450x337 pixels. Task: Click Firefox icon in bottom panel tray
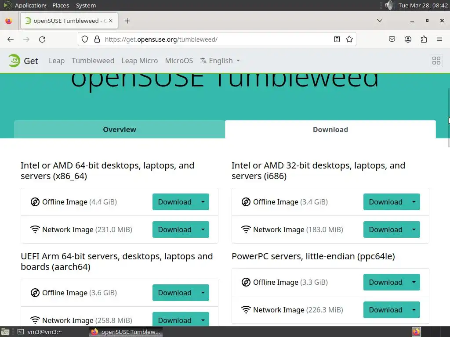[x=416, y=332]
